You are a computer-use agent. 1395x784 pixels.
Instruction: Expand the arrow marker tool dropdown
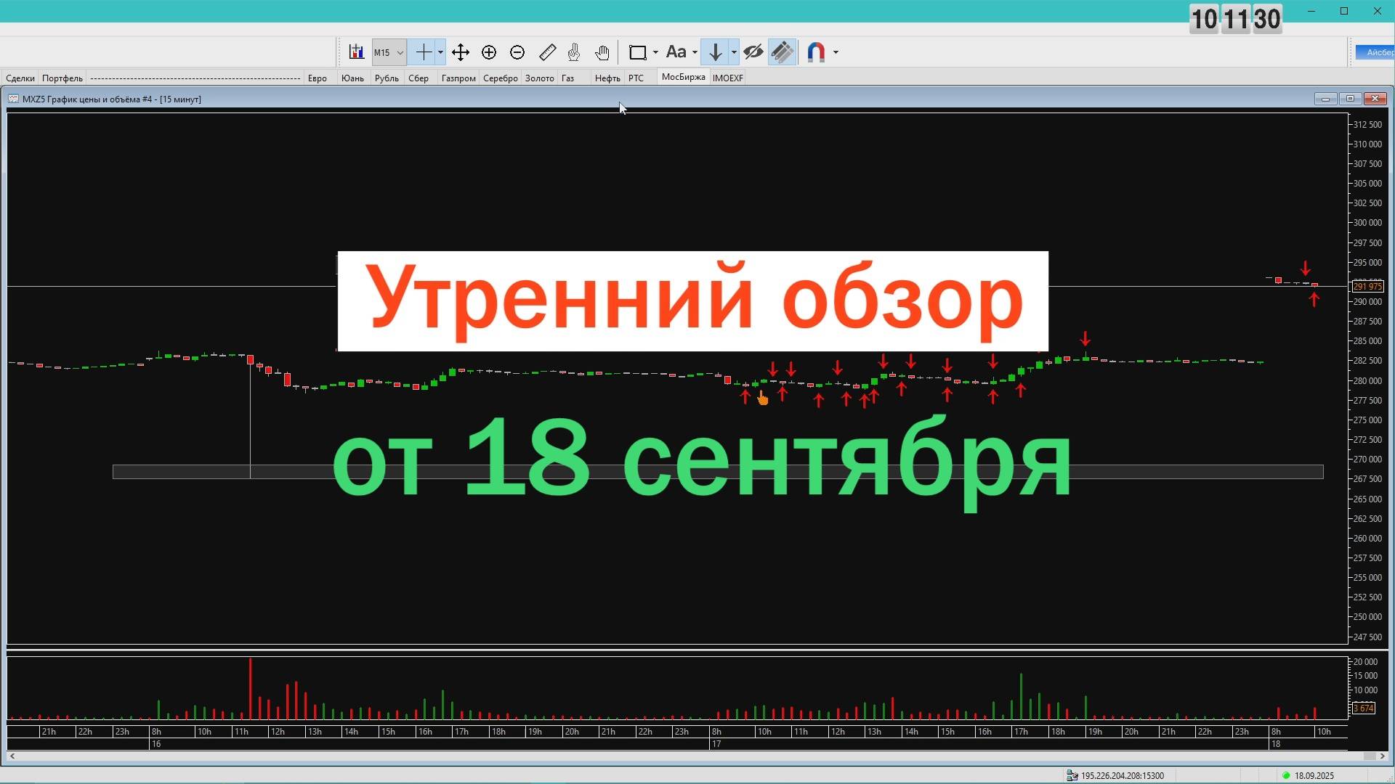[x=734, y=52]
